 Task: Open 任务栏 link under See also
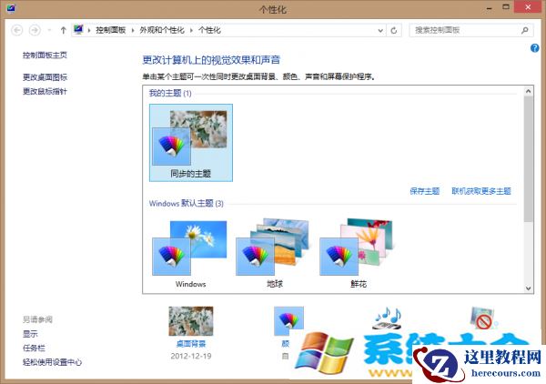34,348
